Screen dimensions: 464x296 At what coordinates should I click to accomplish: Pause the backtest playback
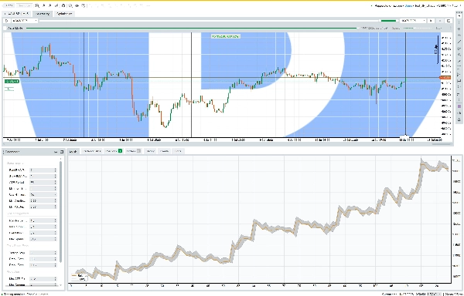(x=432, y=21)
